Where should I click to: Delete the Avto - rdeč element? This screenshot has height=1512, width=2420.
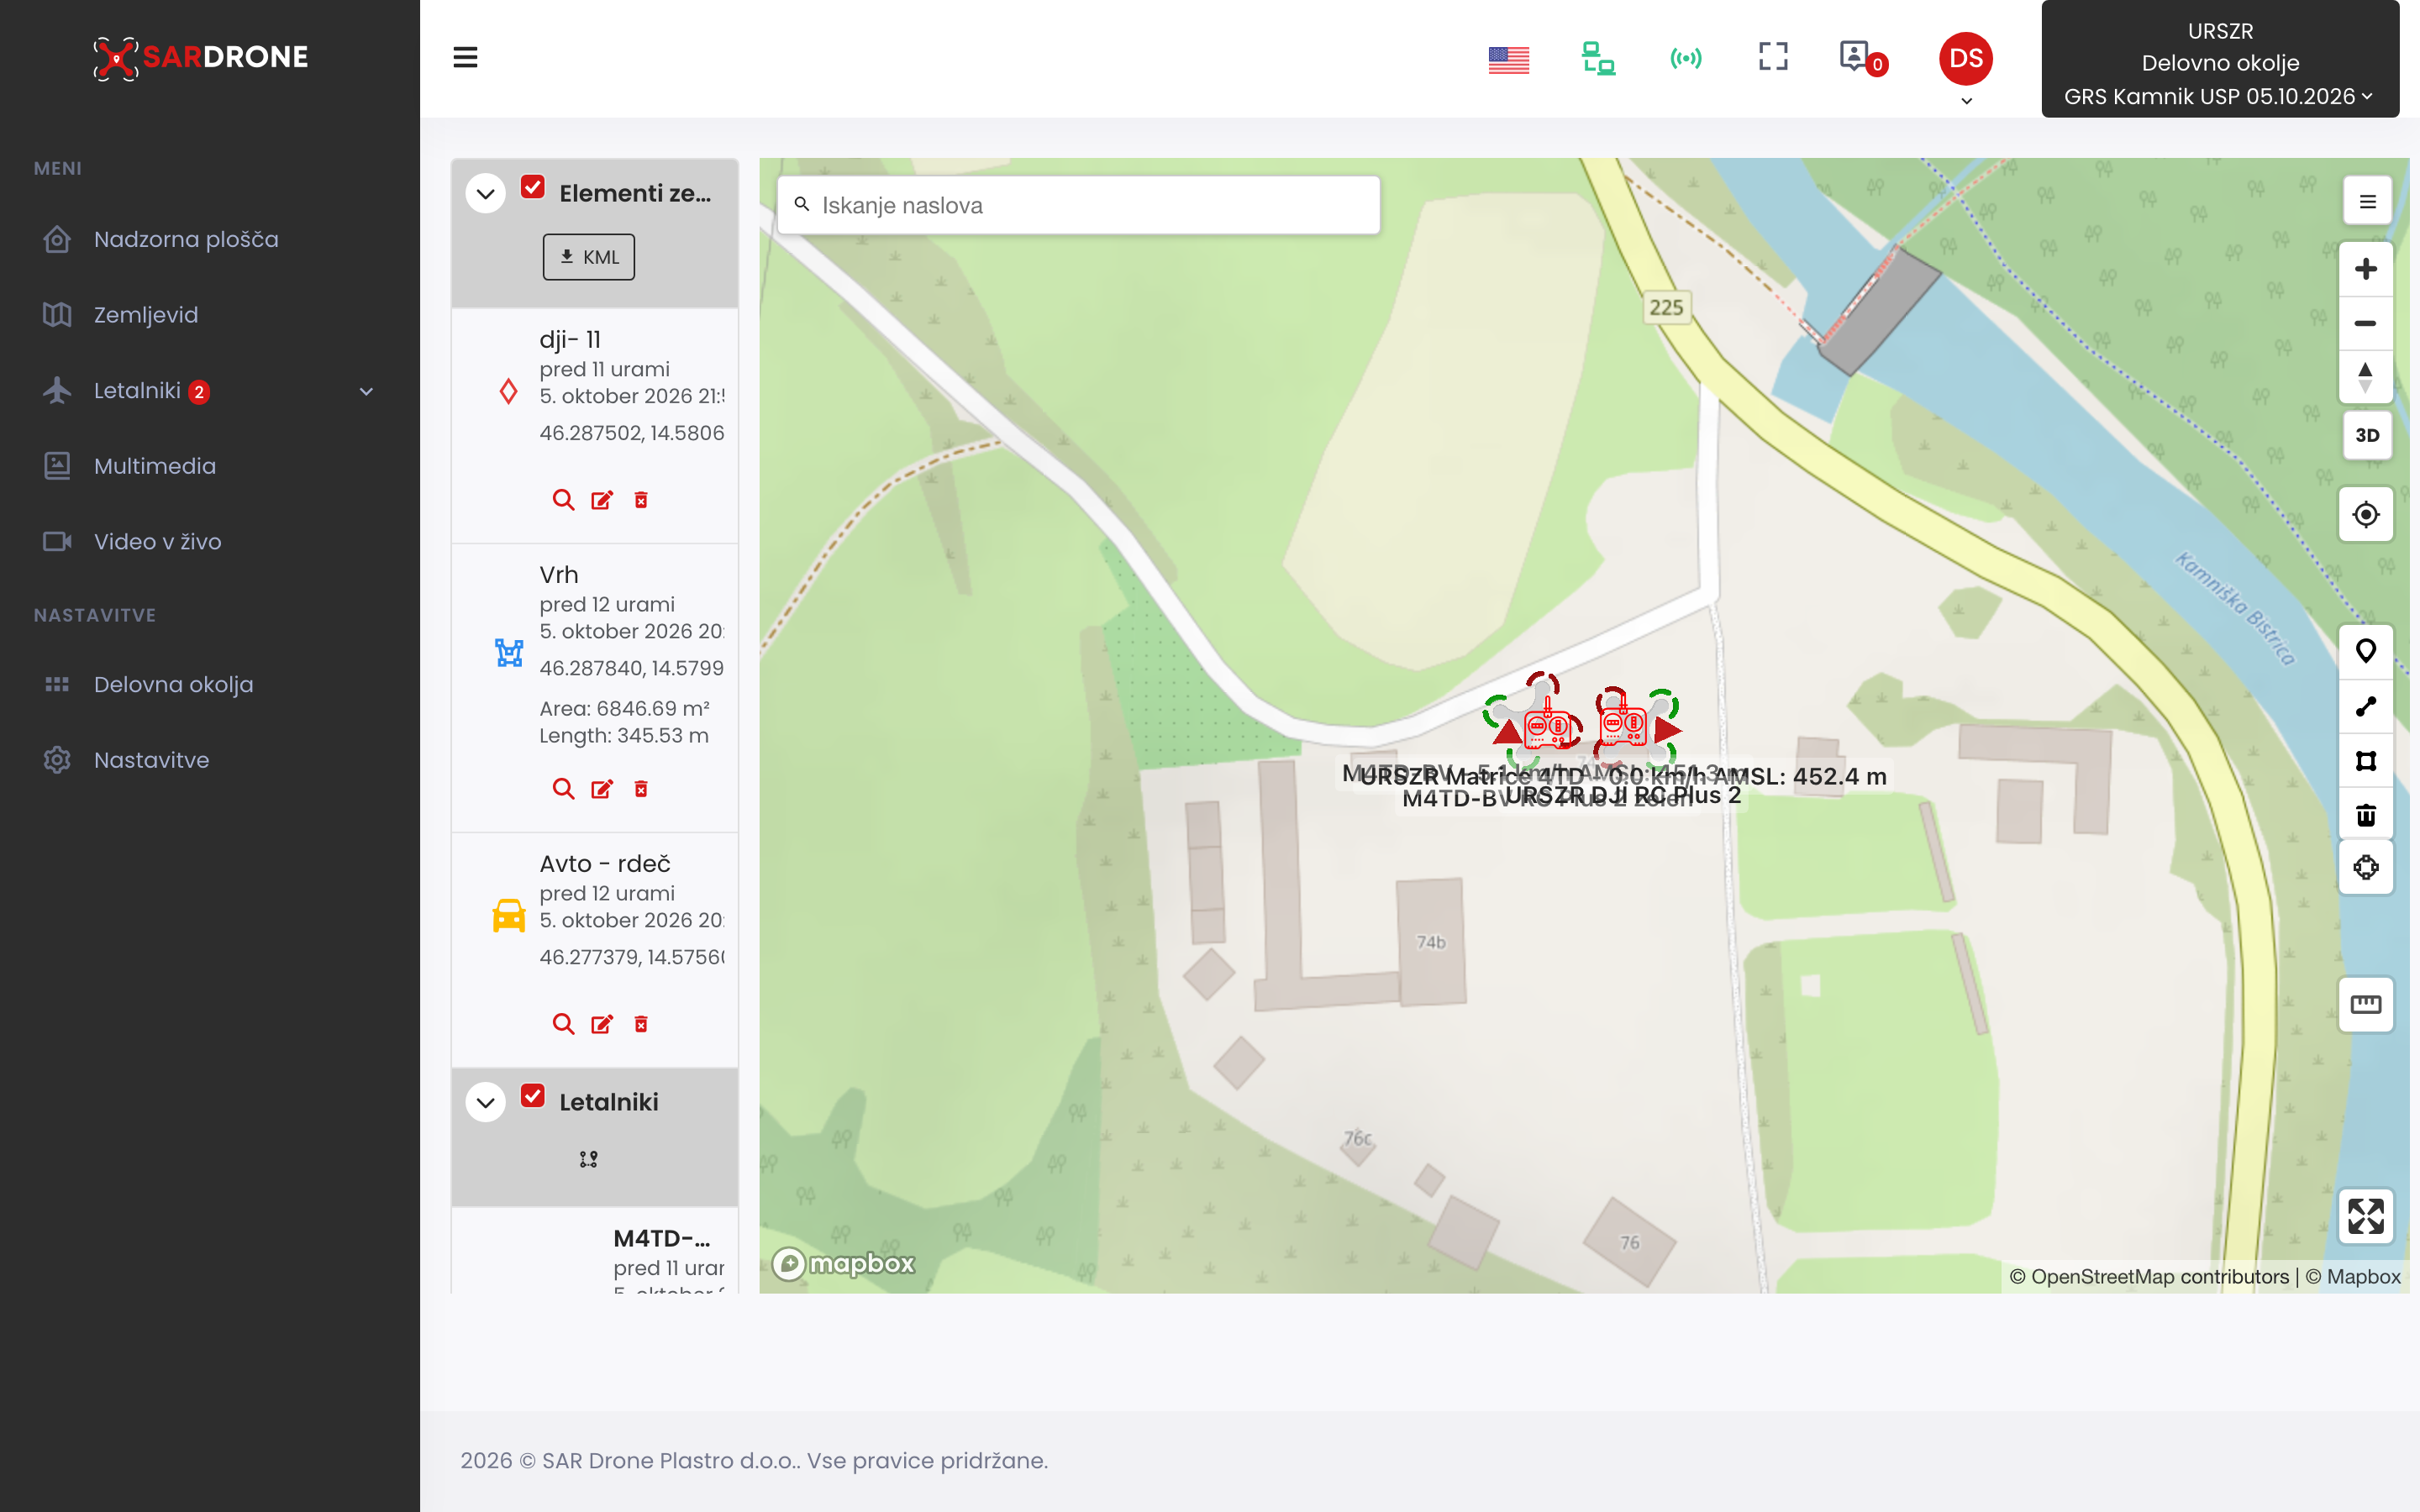pos(641,1024)
